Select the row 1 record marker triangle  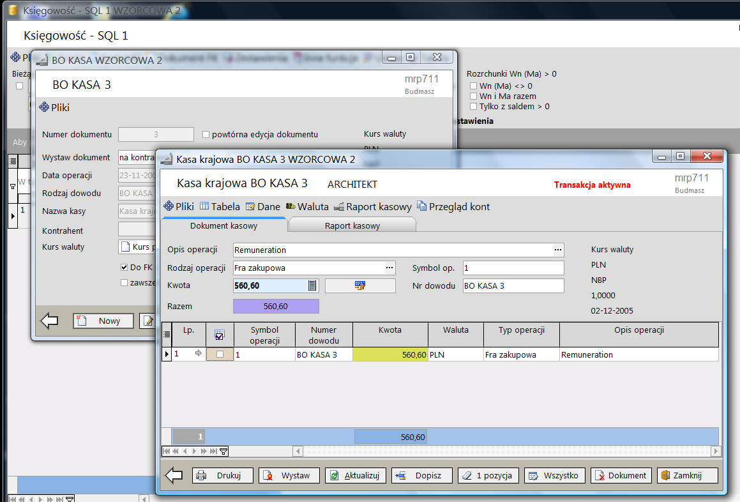click(167, 354)
